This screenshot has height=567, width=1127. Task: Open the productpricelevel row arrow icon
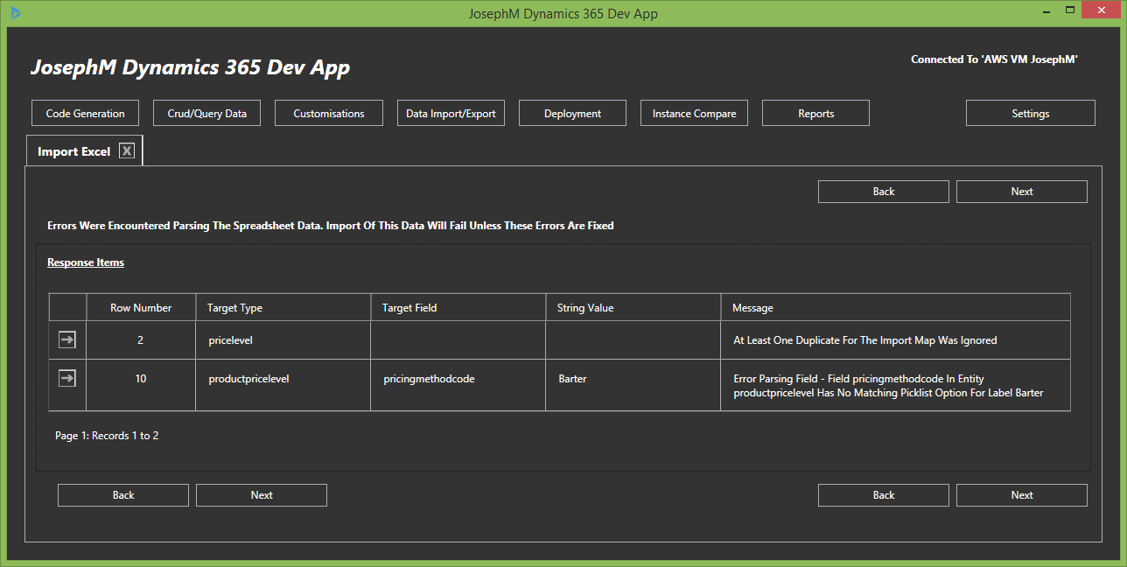[x=67, y=378]
